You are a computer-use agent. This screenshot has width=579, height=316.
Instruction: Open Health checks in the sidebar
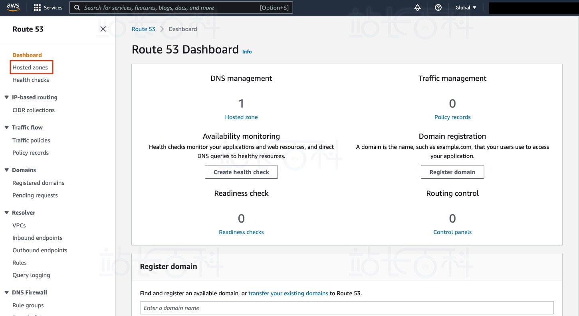[31, 80]
